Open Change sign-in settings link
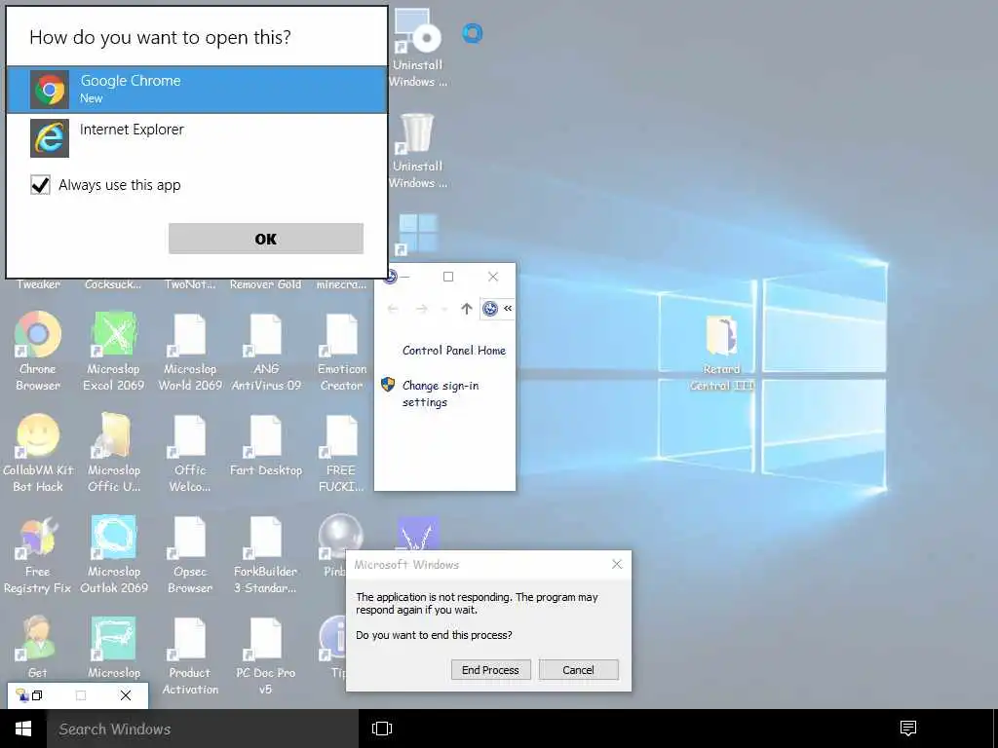998x748 pixels. click(x=441, y=393)
